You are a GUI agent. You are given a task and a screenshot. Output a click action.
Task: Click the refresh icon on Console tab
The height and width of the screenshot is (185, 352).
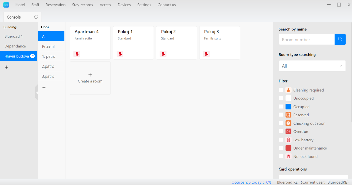coord(36,17)
